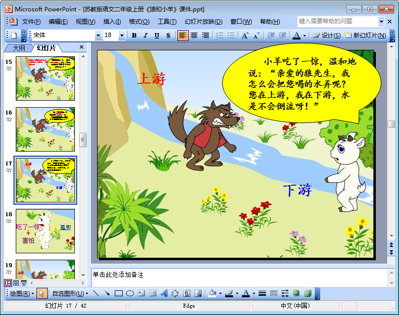Click the notes pane placeholder text
This screenshot has height=315, width=399.
(118, 275)
